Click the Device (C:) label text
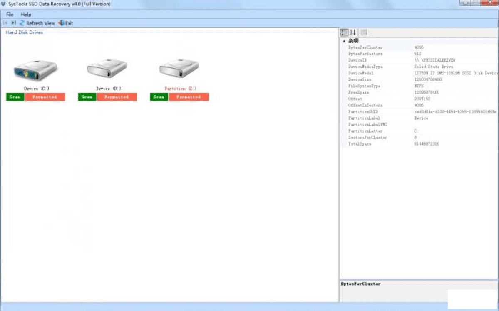This screenshot has width=499, height=311. 36,89
